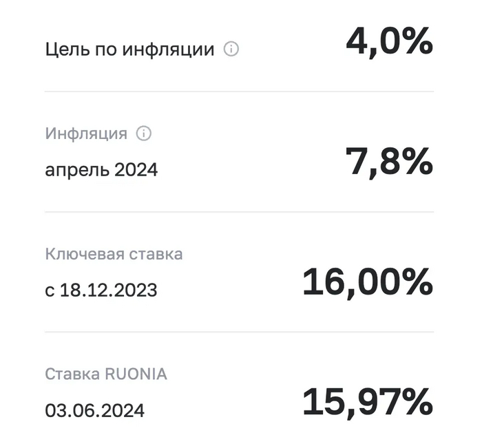Click the divider line below апрель 2024

pos(239,212)
